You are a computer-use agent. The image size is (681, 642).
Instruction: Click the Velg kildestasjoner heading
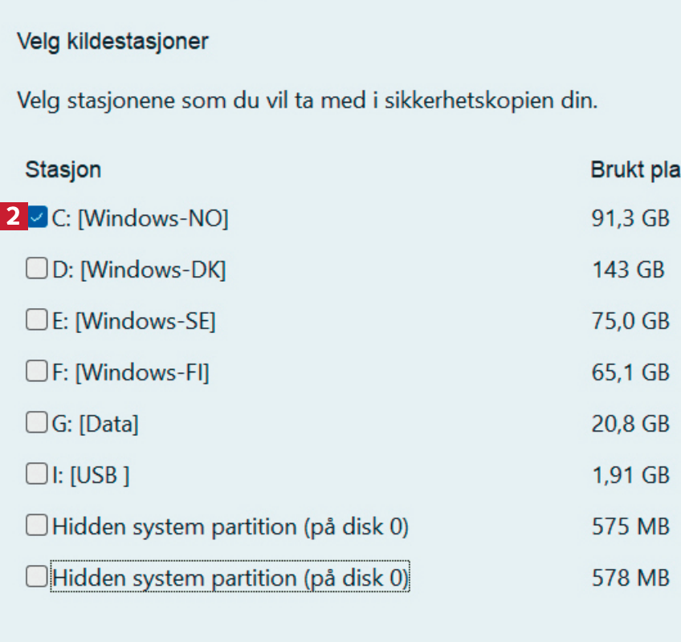pos(112,42)
